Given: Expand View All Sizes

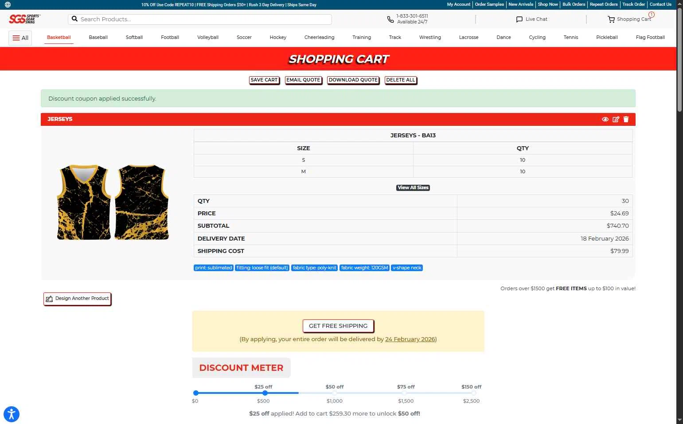Looking at the screenshot, I should click(413, 188).
